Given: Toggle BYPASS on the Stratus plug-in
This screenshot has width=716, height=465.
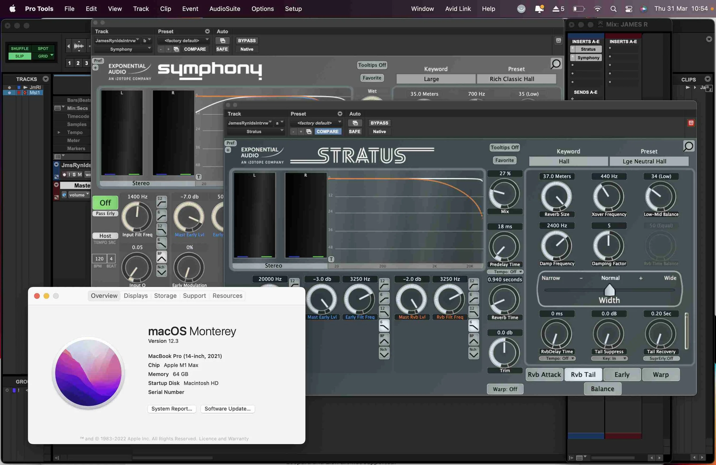Looking at the screenshot, I should coord(379,123).
